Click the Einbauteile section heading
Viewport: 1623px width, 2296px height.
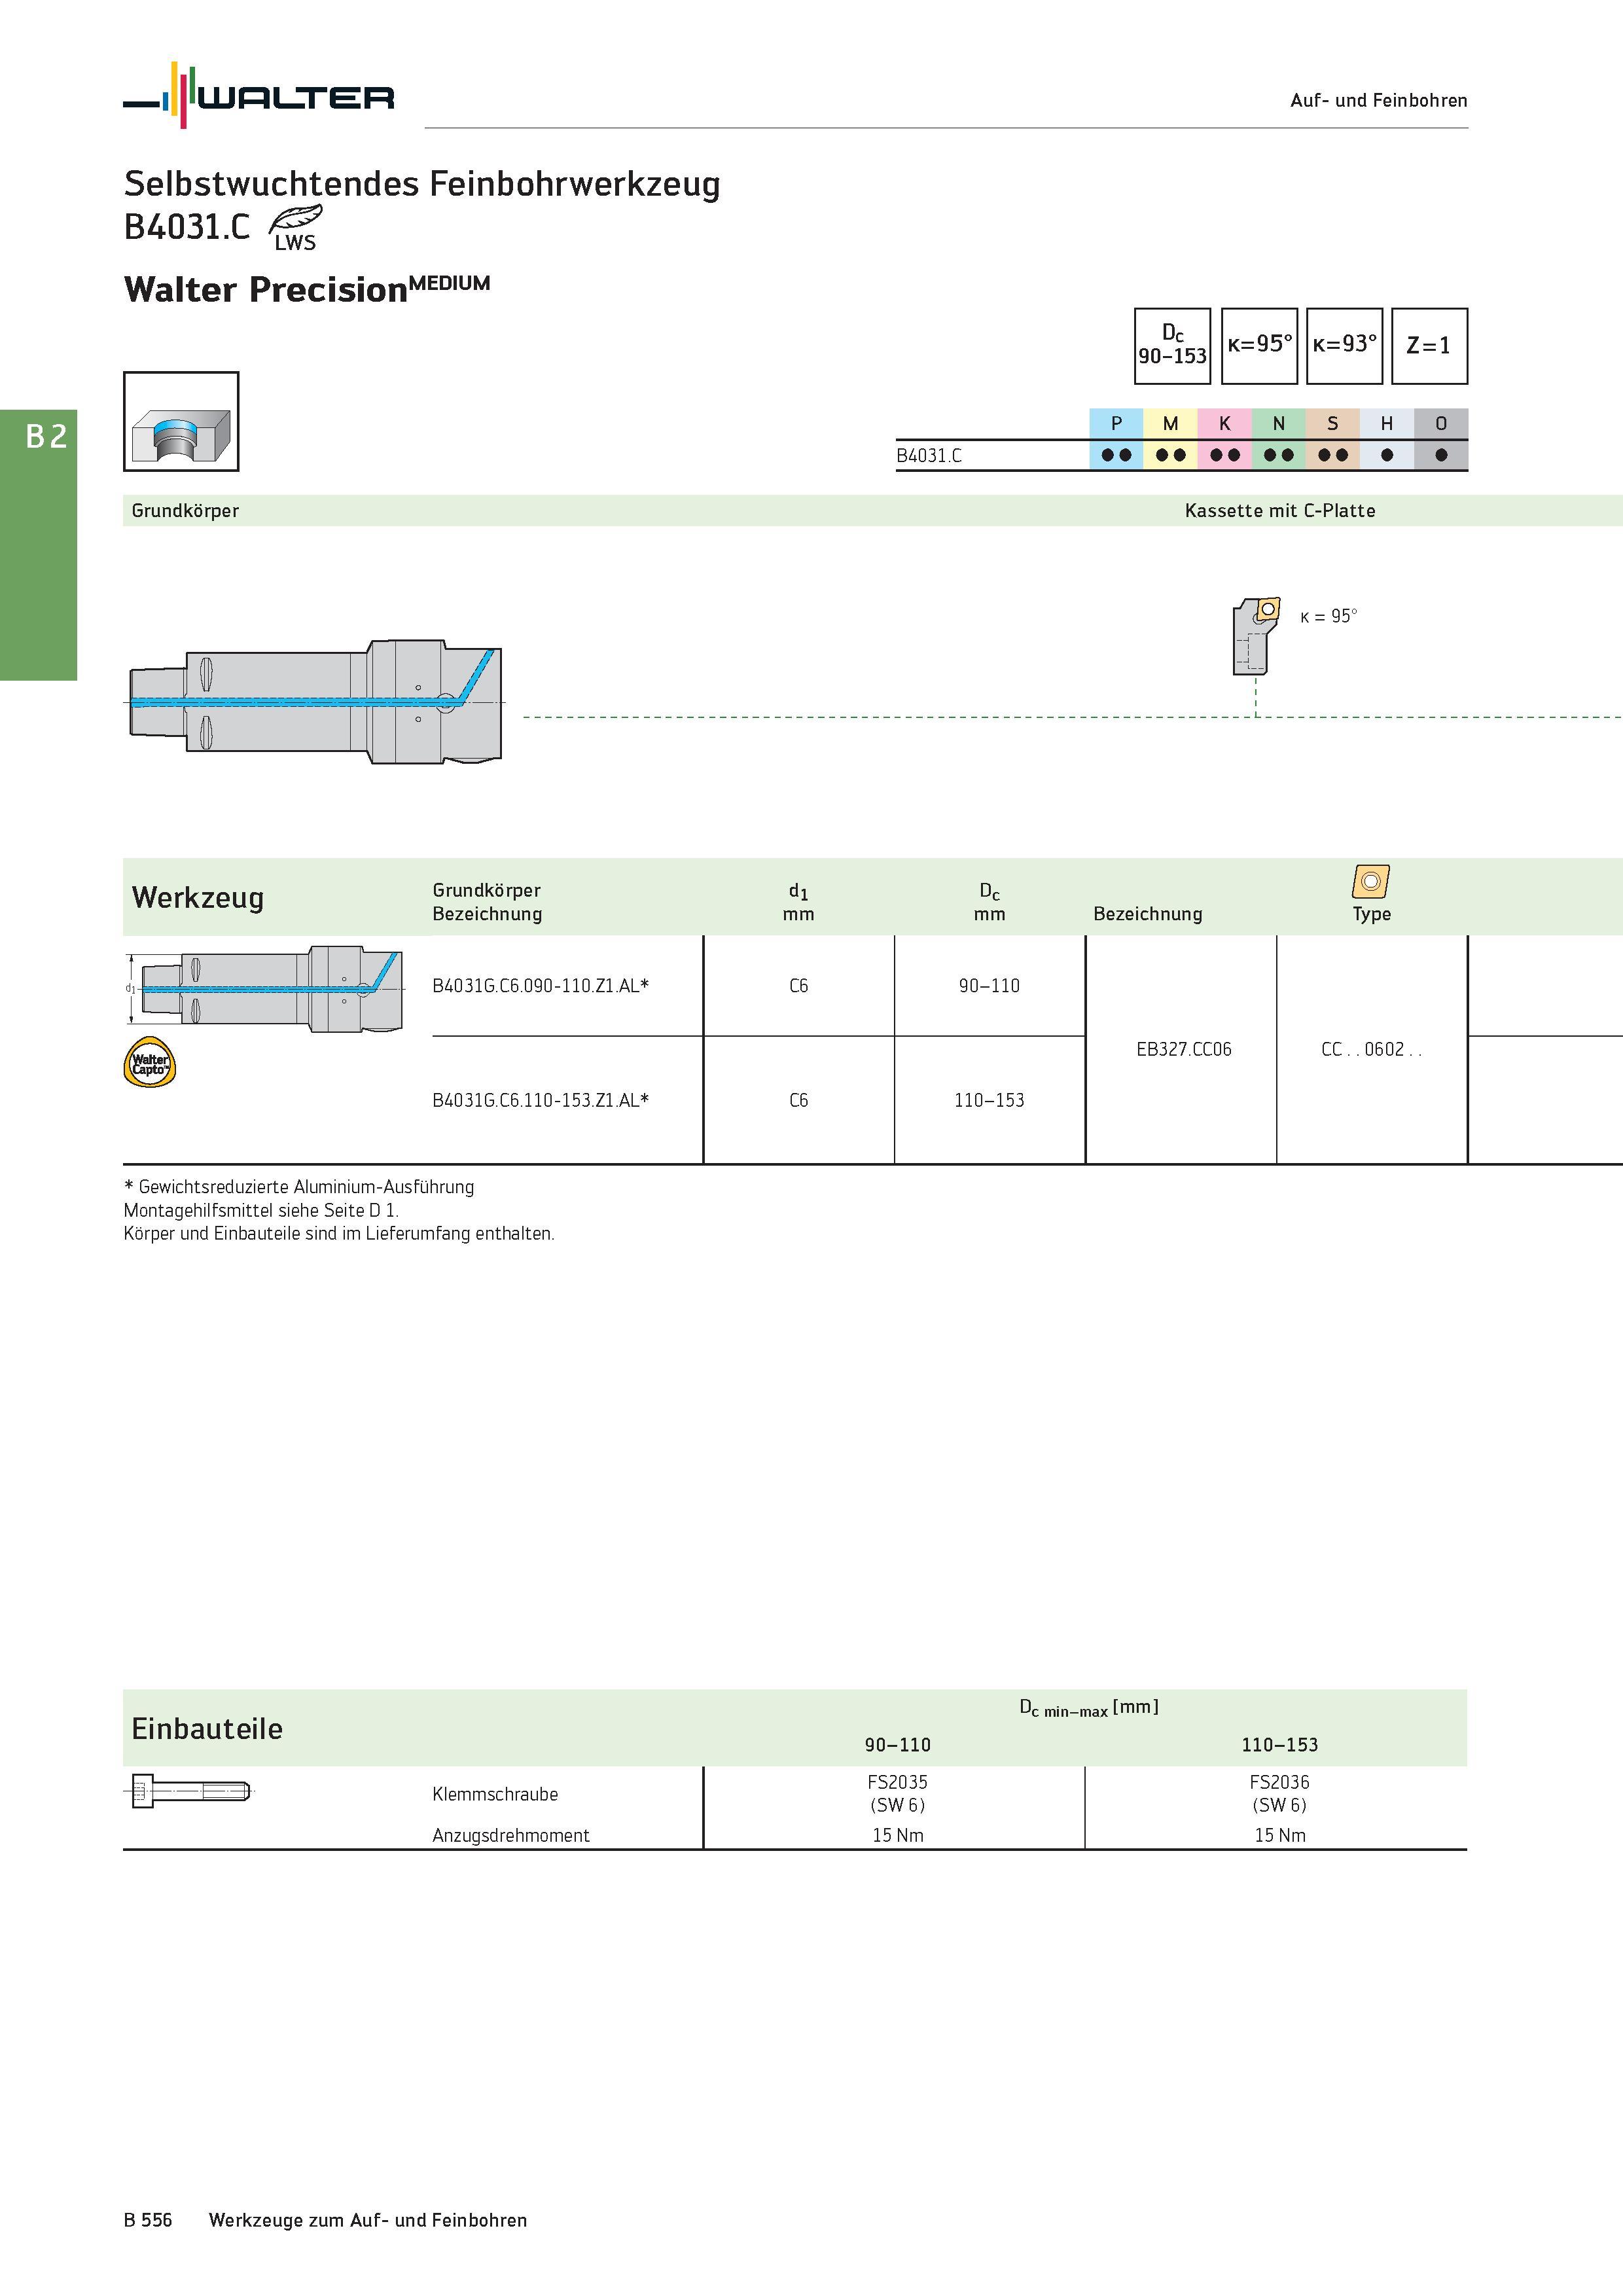(x=207, y=1729)
